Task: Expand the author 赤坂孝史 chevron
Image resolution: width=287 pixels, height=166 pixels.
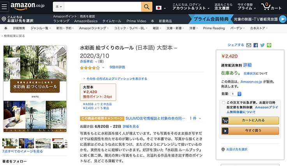Action: [x=96, y=61]
